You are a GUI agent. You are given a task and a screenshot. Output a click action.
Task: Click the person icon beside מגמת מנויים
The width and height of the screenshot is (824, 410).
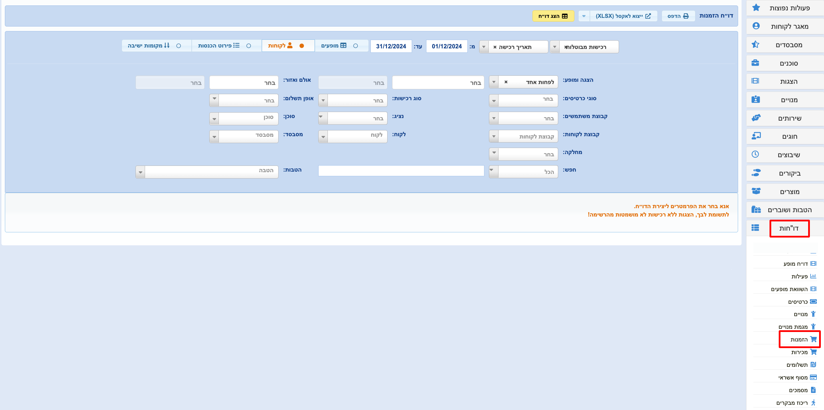coord(813,326)
